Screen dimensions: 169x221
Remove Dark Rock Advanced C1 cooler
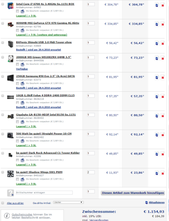coord(163,154)
